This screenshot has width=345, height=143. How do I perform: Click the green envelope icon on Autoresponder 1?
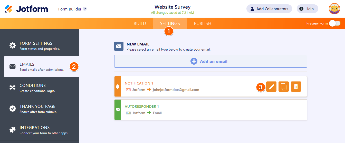tap(118, 110)
